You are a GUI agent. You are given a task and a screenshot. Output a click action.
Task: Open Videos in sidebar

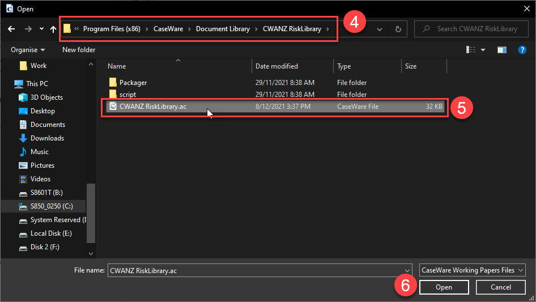35,179
